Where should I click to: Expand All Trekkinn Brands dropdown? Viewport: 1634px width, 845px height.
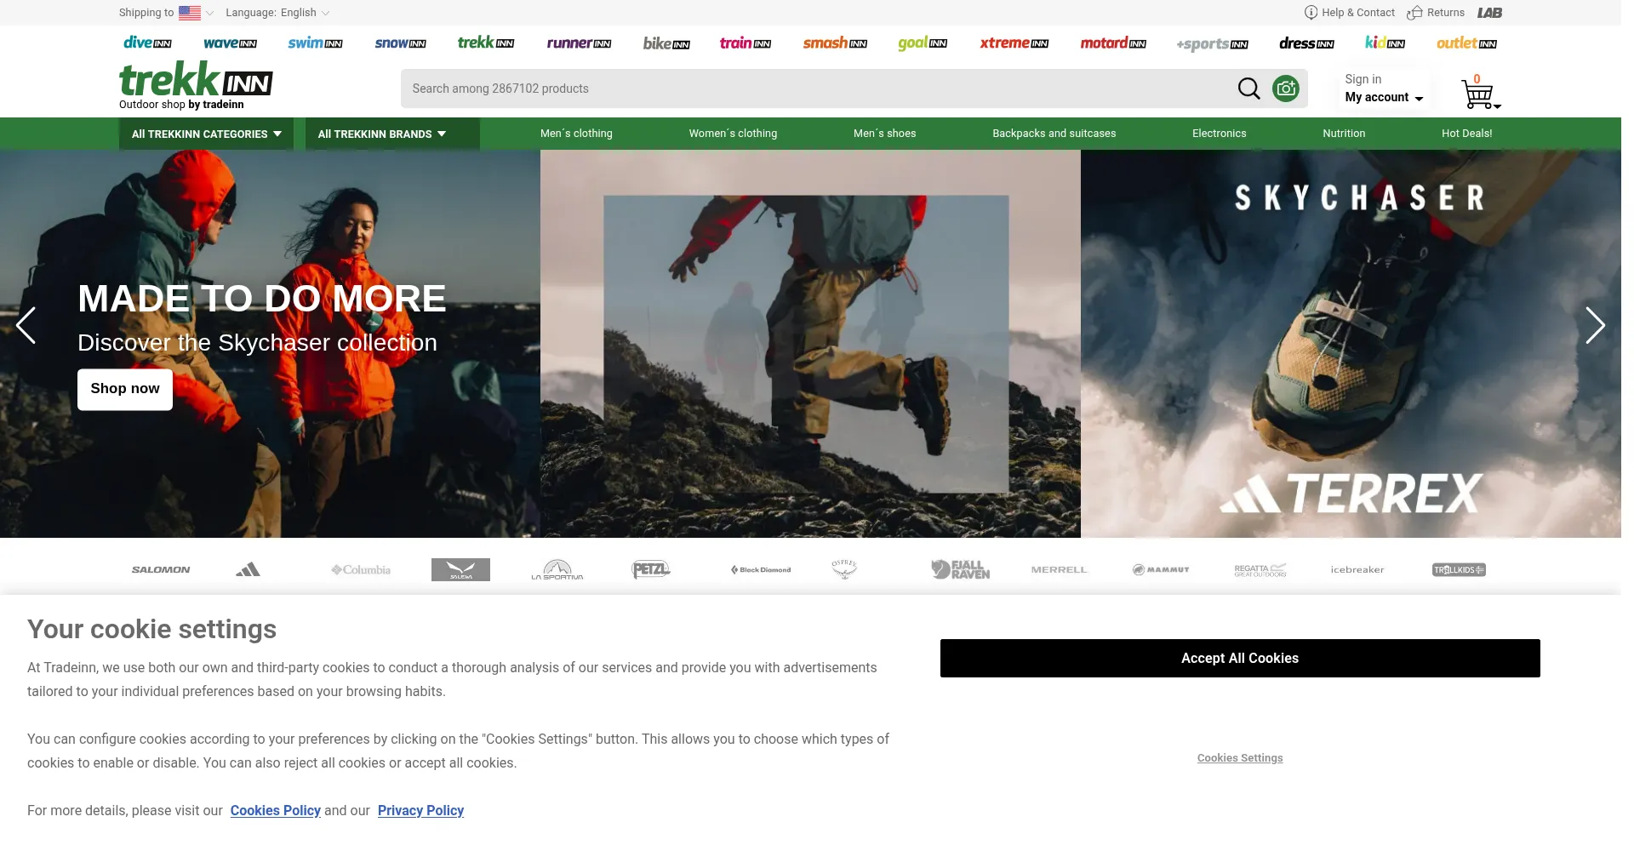pyautogui.click(x=382, y=134)
